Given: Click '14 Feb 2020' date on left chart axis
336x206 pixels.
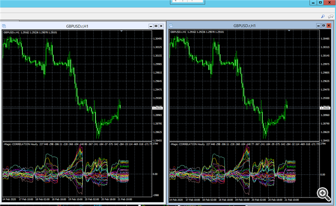Looking at the screenshot, I should pyautogui.click(x=9, y=199).
